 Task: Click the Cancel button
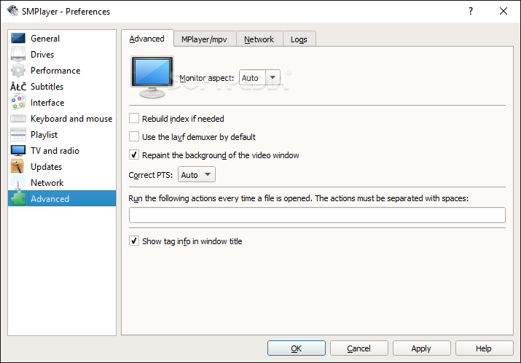point(359,348)
